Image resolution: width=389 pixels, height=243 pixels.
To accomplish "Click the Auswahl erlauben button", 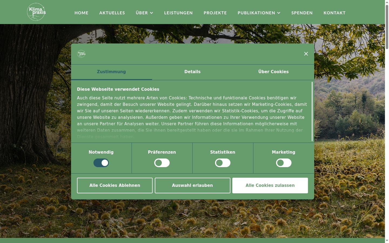I will [x=193, y=185].
